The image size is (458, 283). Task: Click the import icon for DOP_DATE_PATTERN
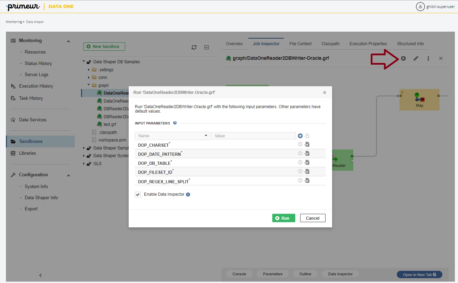pos(307,153)
